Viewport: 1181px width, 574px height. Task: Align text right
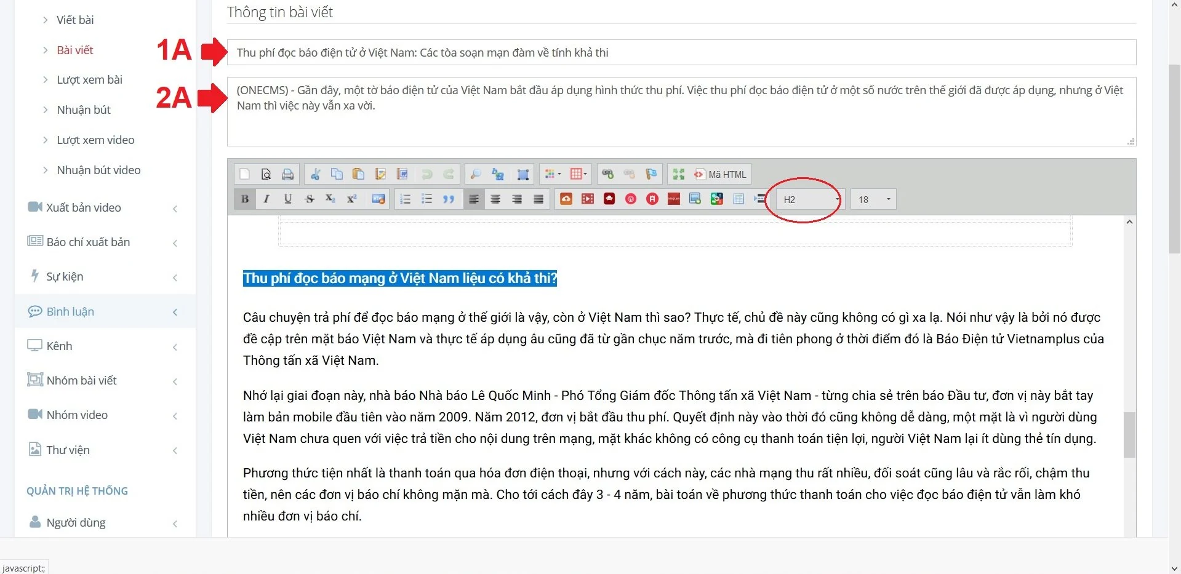pos(517,199)
